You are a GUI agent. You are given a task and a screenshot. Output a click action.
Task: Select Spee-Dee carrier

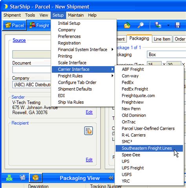(149, 155)
